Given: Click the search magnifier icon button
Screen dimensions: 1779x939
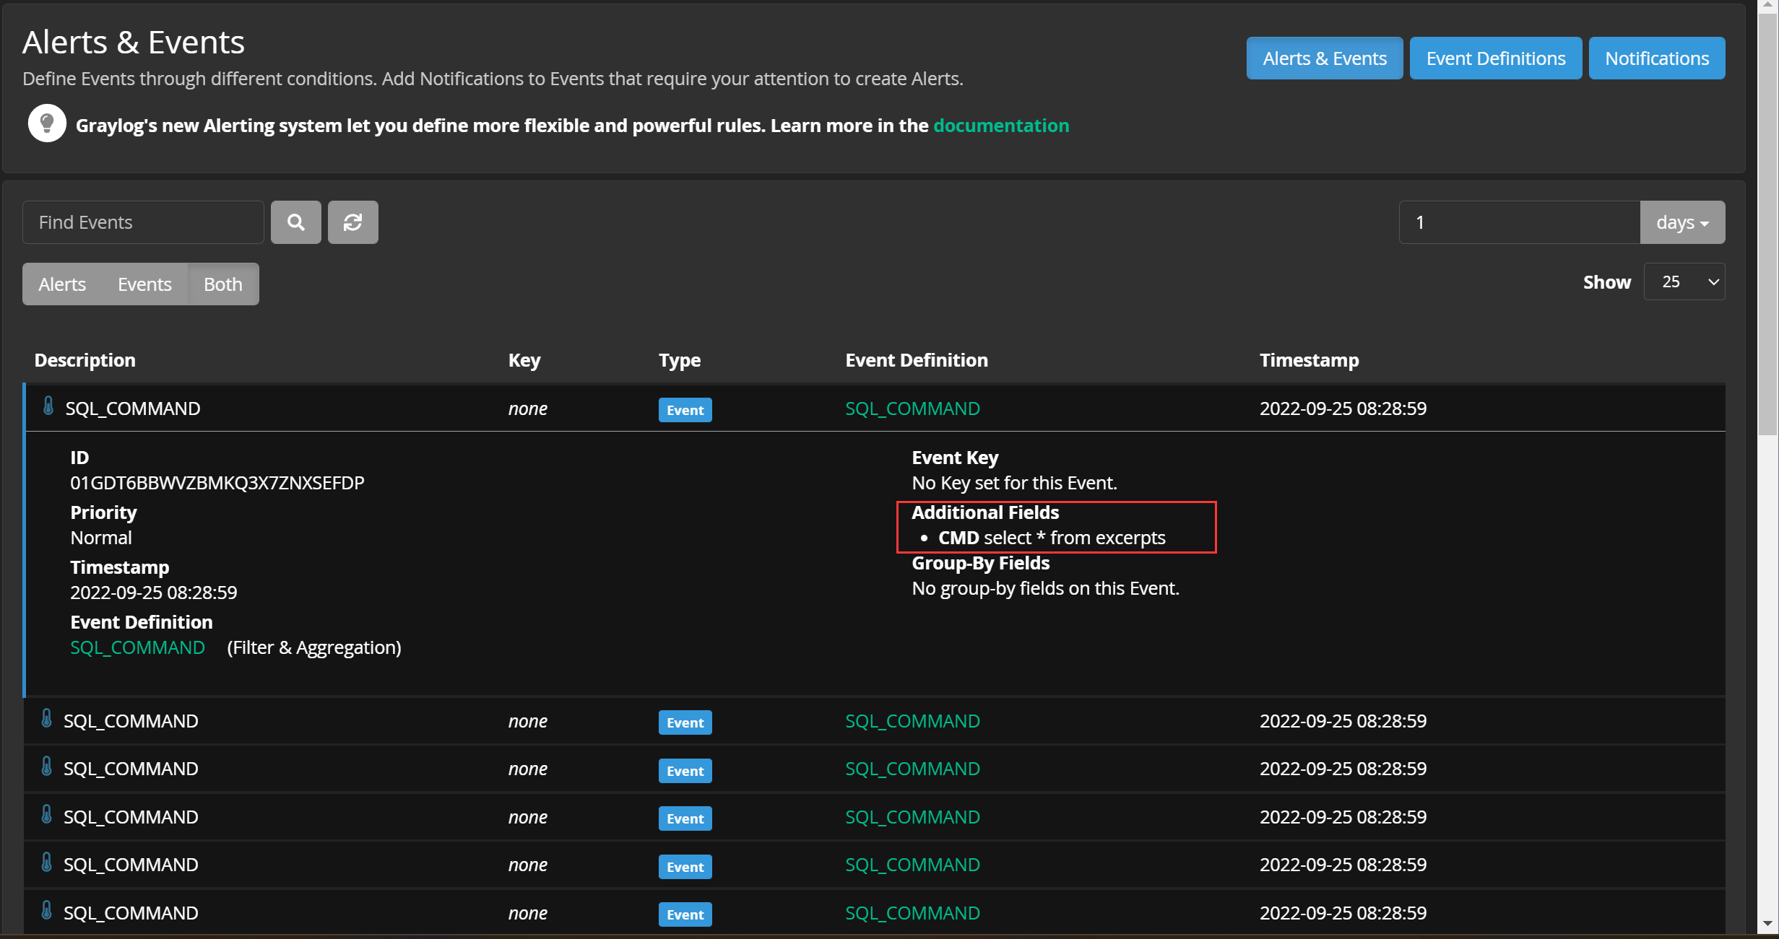Looking at the screenshot, I should click(x=295, y=222).
